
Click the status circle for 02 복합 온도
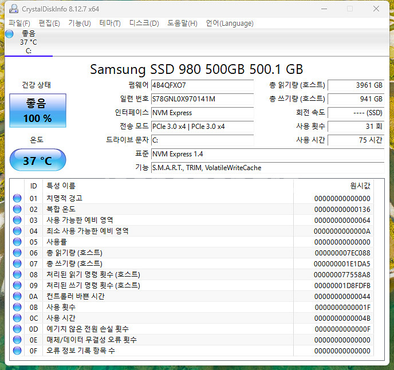click(x=17, y=209)
